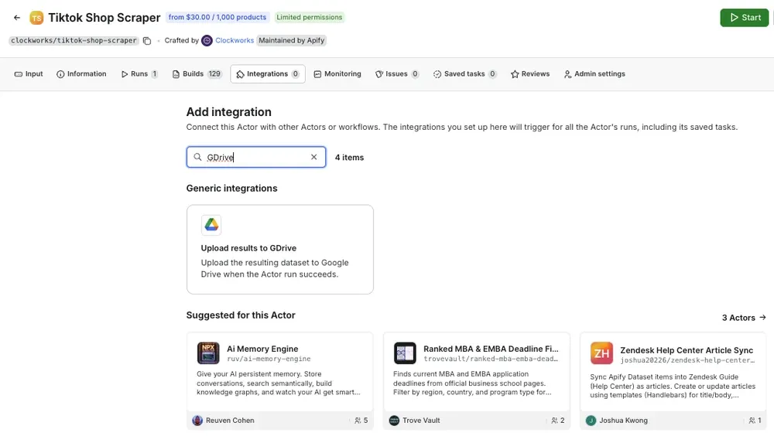Click users count icon on Zendesk card

752,420
